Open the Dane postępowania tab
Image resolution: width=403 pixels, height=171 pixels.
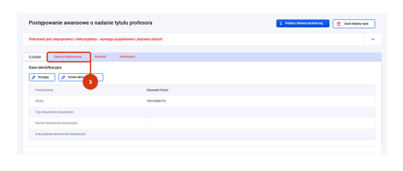click(68, 57)
